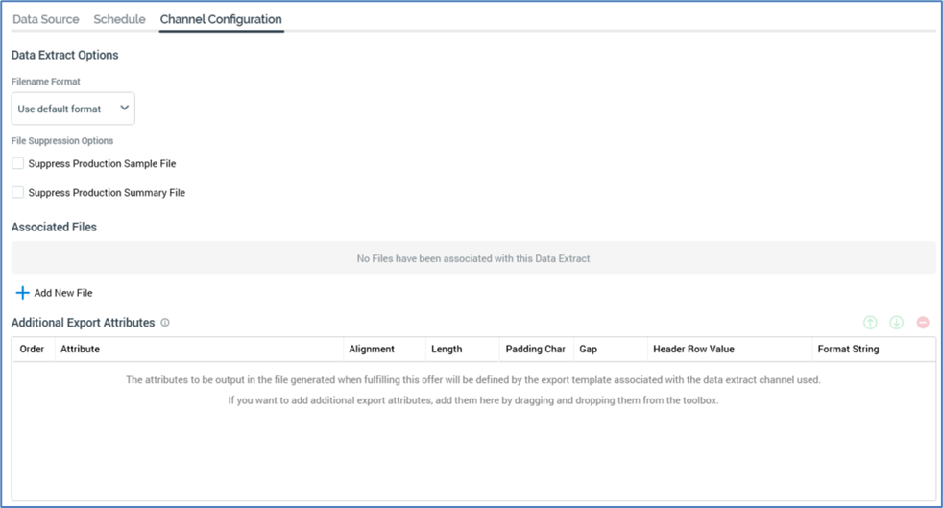943x508 pixels.
Task: Toggle Suppress Production Summary File checkbox
Action: point(18,192)
